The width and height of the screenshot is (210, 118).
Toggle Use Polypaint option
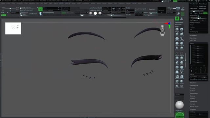point(194,20)
